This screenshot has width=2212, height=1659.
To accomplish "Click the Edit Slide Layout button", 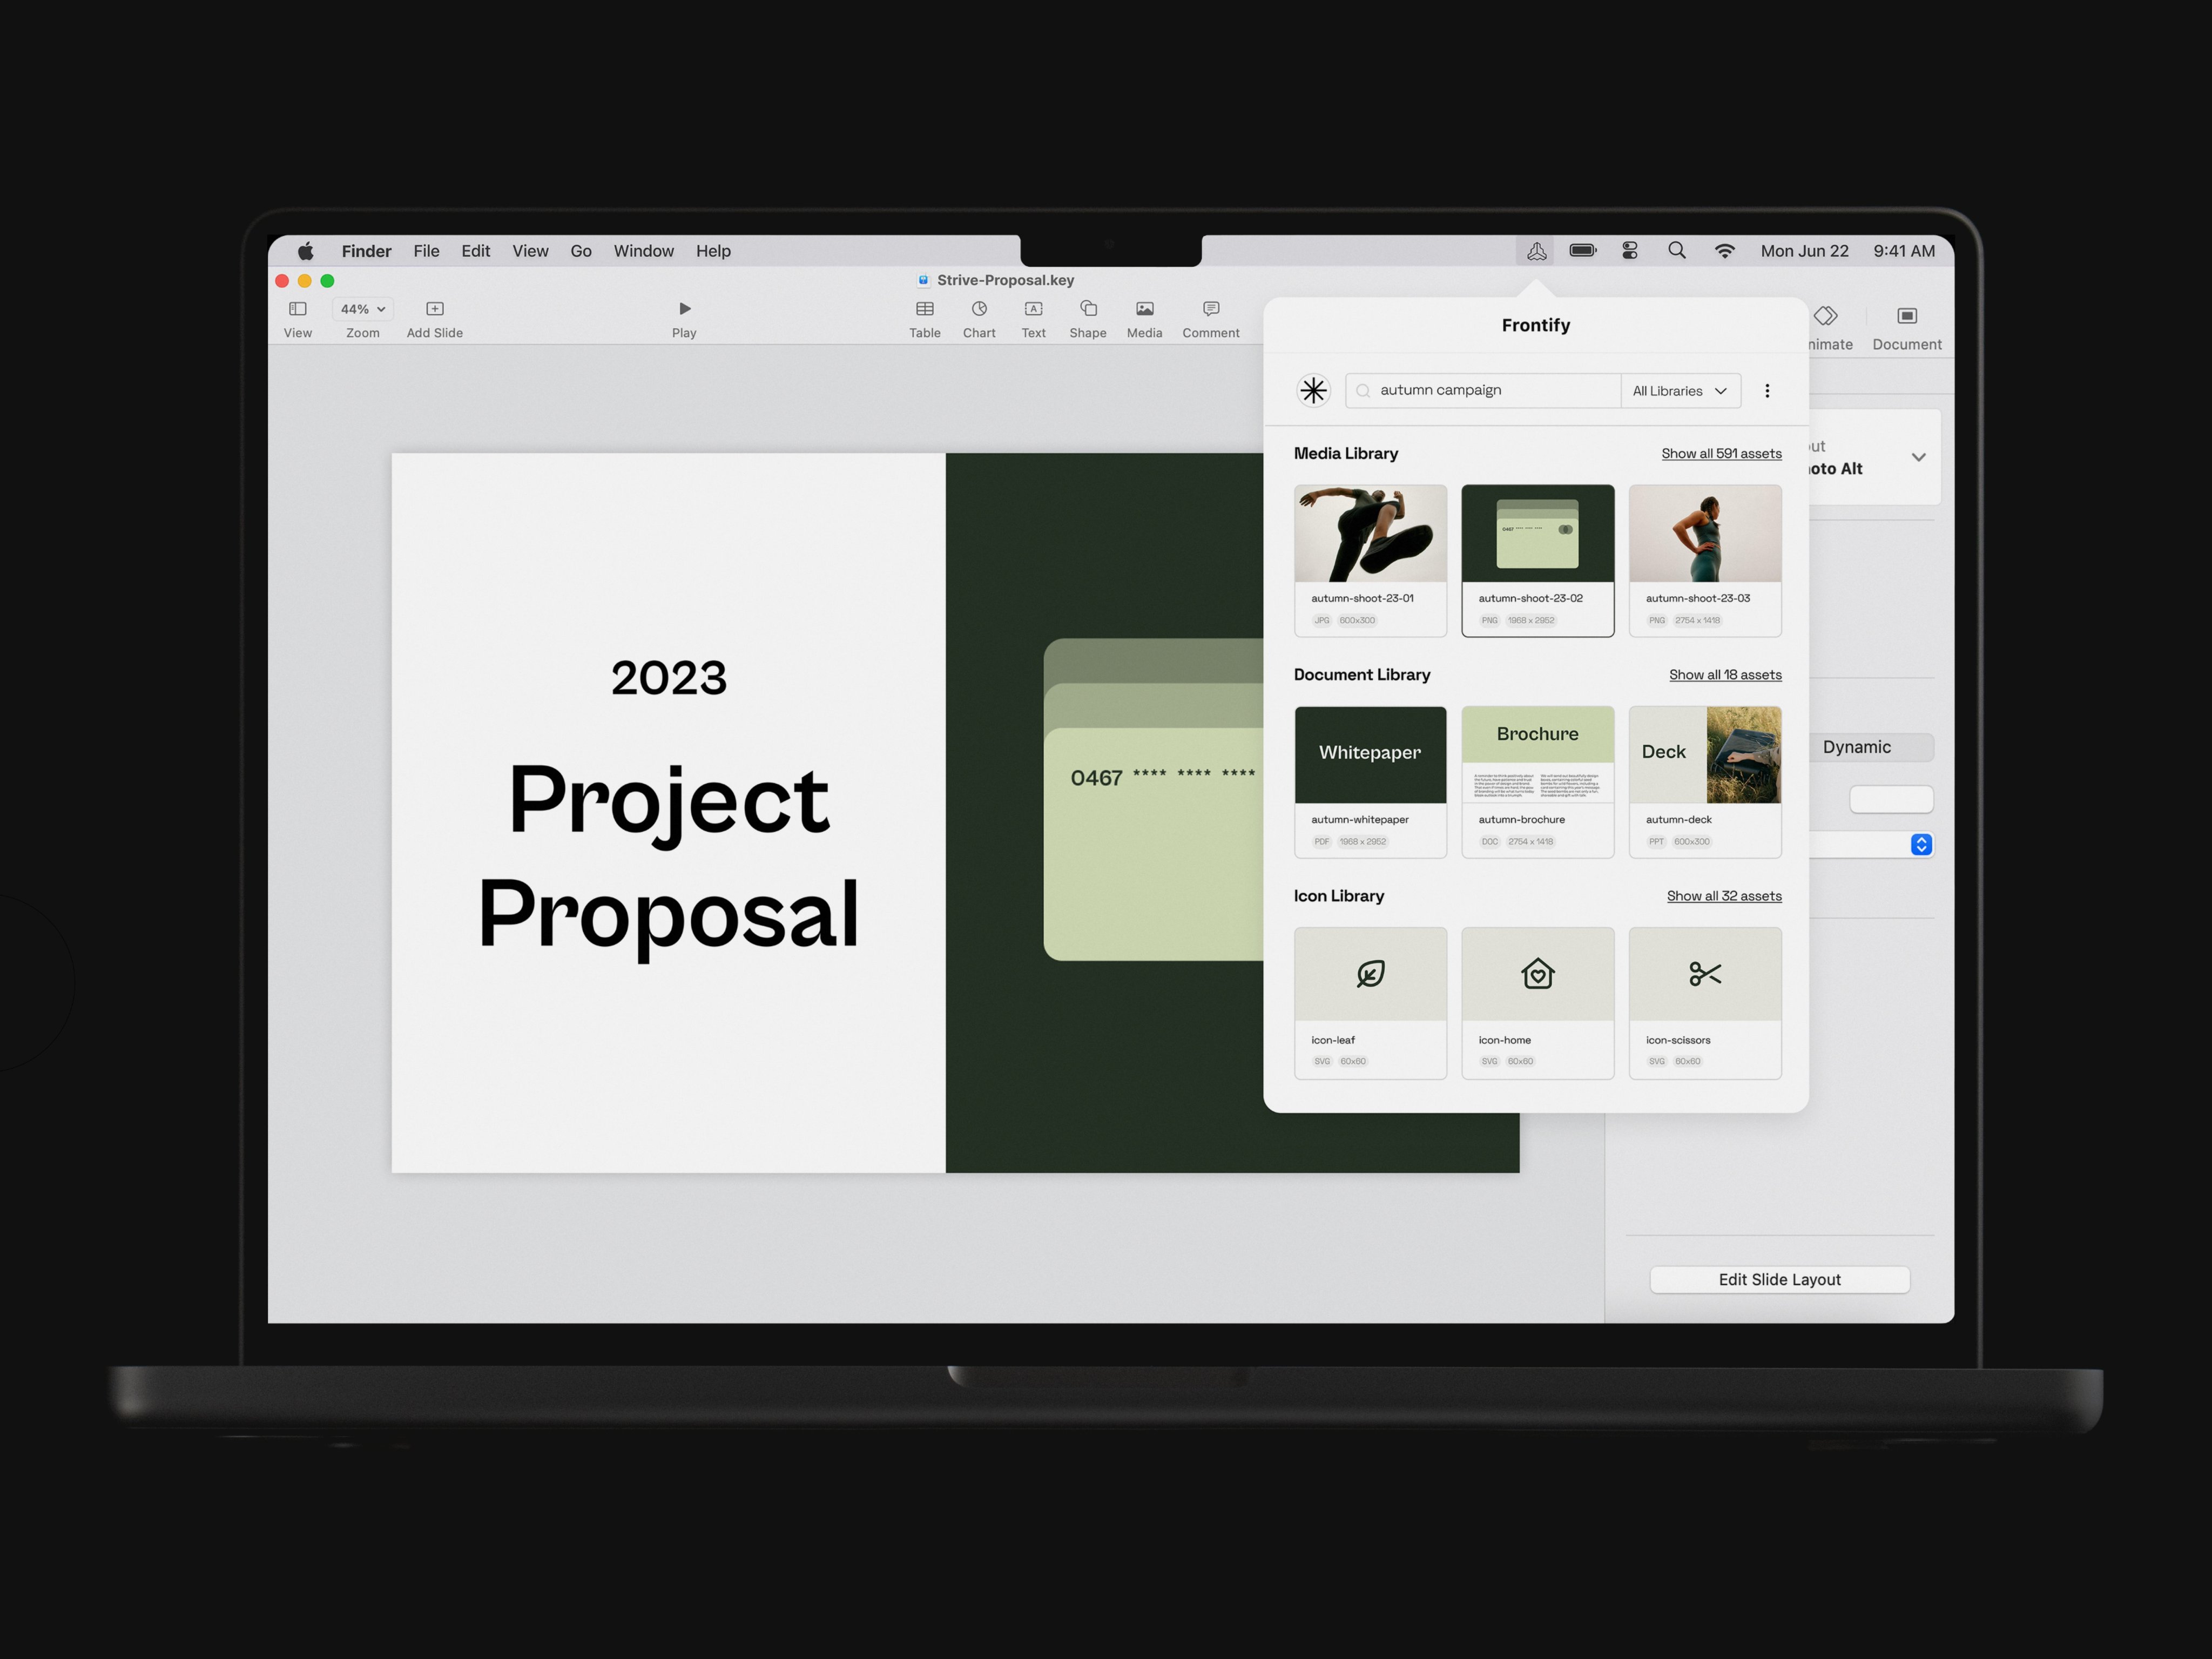I will pyautogui.click(x=1780, y=1280).
